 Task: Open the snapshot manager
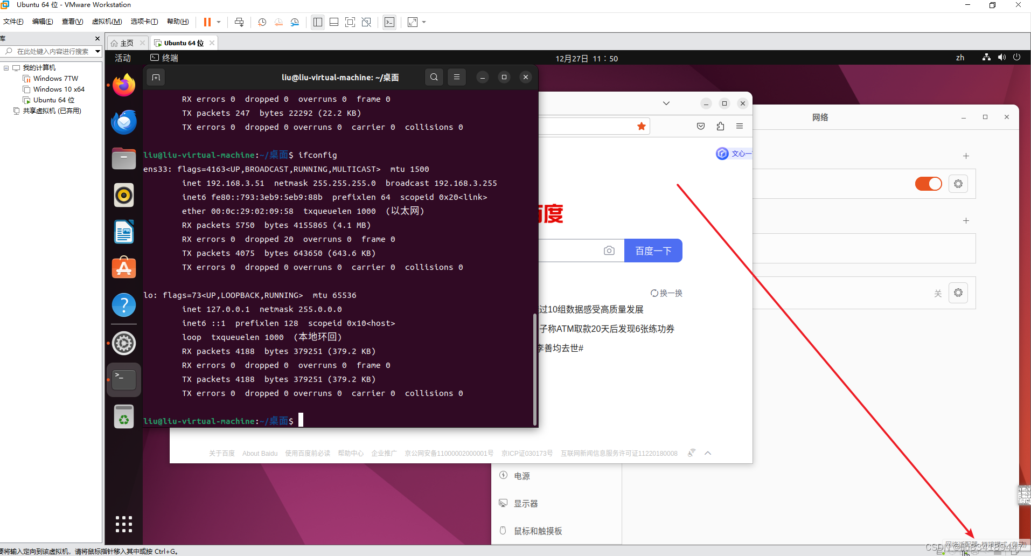point(295,22)
